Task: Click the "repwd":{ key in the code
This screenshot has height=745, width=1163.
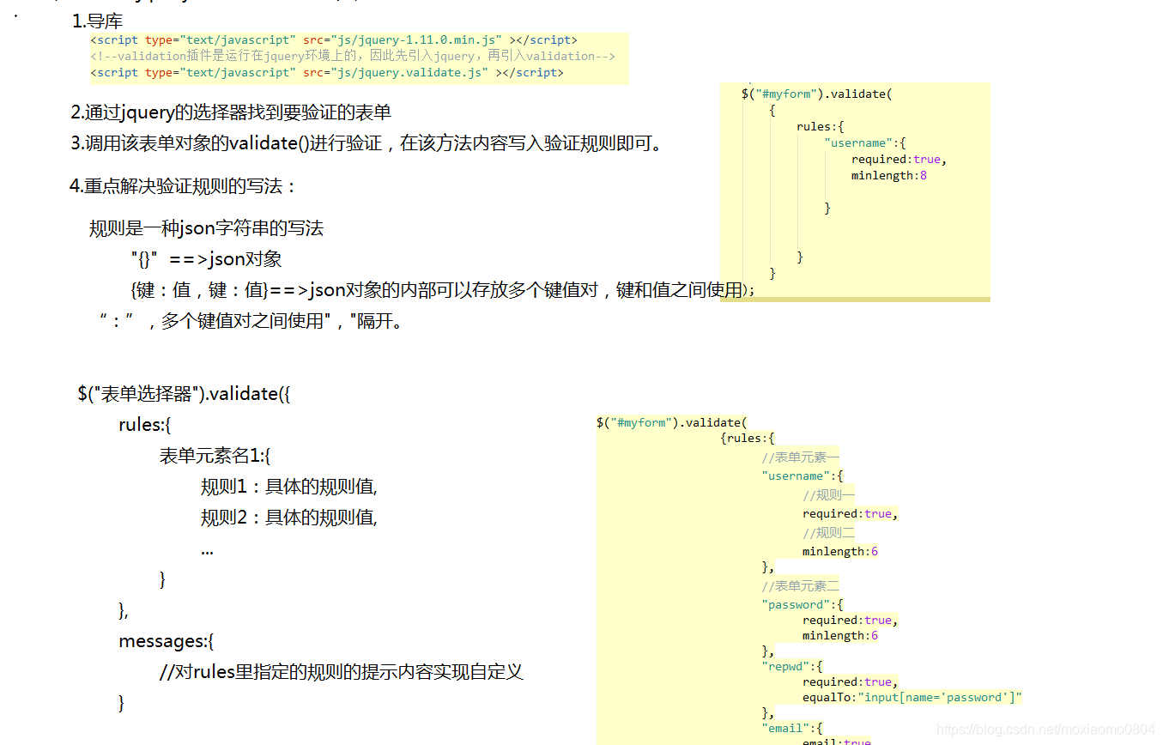Action: pyautogui.click(x=792, y=666)
